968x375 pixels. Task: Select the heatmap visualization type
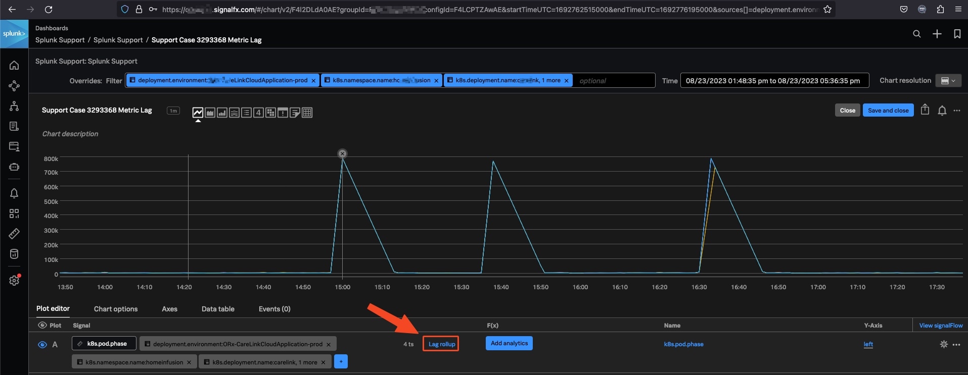tap(270, 113)
